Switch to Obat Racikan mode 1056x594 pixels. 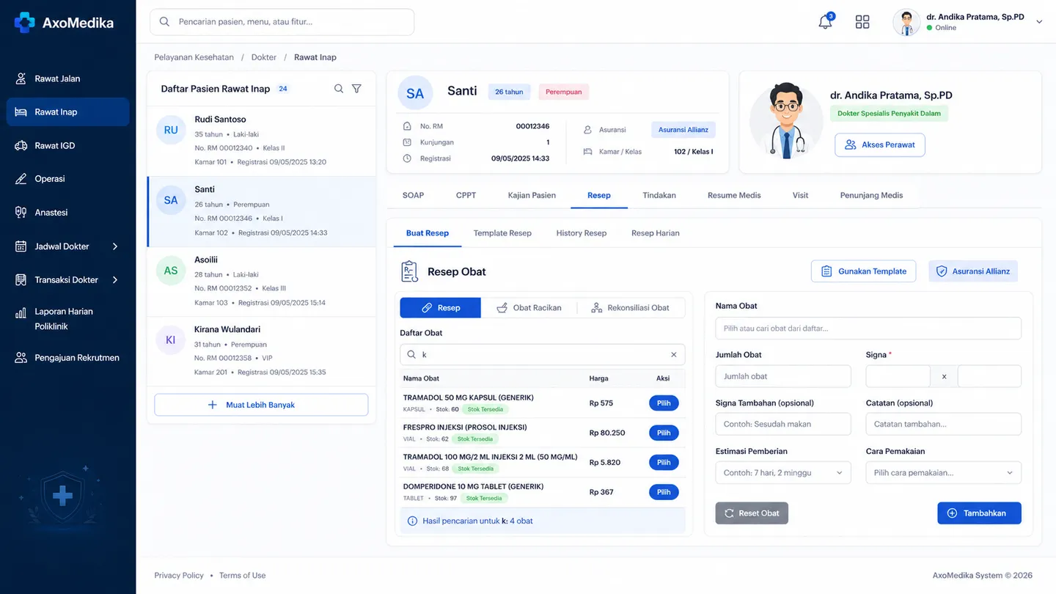click(x=529, y=308)
